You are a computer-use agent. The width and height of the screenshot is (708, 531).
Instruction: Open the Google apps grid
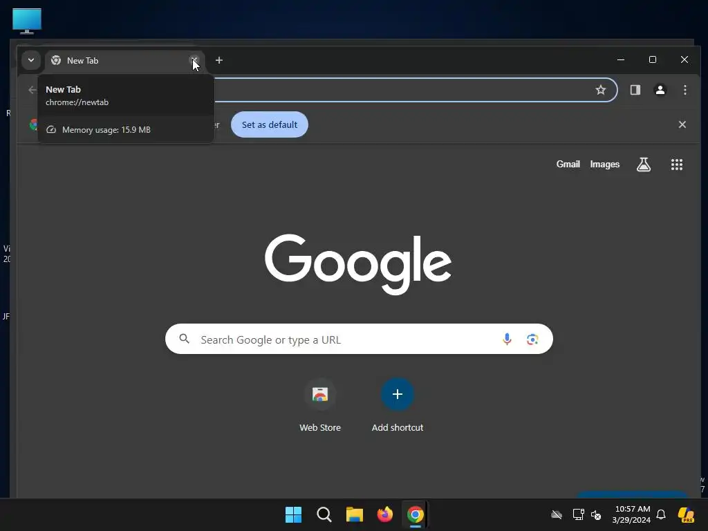(676, 165)
